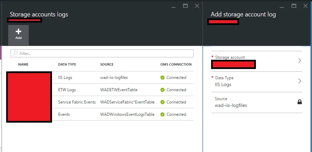
Task: Sort by the SOURCE column header
Action: coord(107,64)
